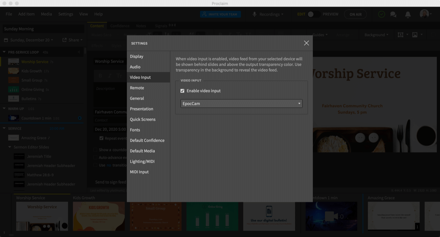Screen dimensions: 440x237
Task: Open Lighting/MIDI settings
Action: tap(148, 161)
